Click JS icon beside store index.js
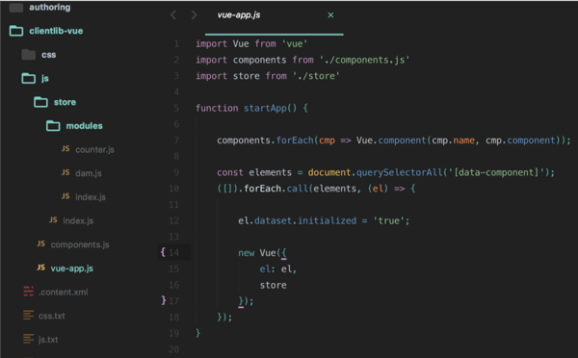This screenshot has width=578, height=358. coord(53,219)
